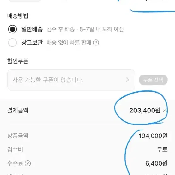Tap the 배송 없이 빠른 판매 text
Viewport: 175px width, 175px height.
tap(69, 43)
